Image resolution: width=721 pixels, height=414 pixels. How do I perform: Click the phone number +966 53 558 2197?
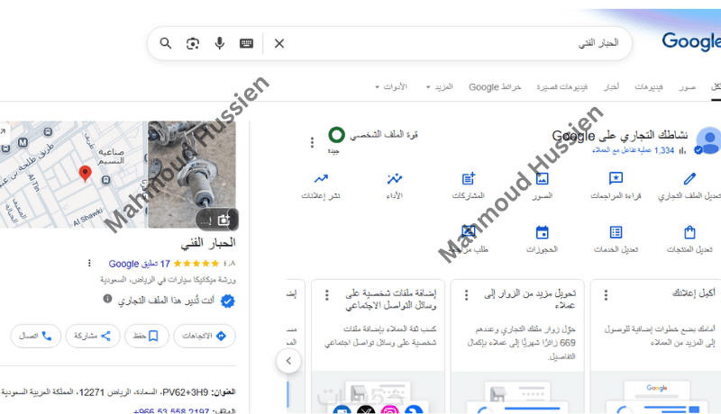(171, 410)
